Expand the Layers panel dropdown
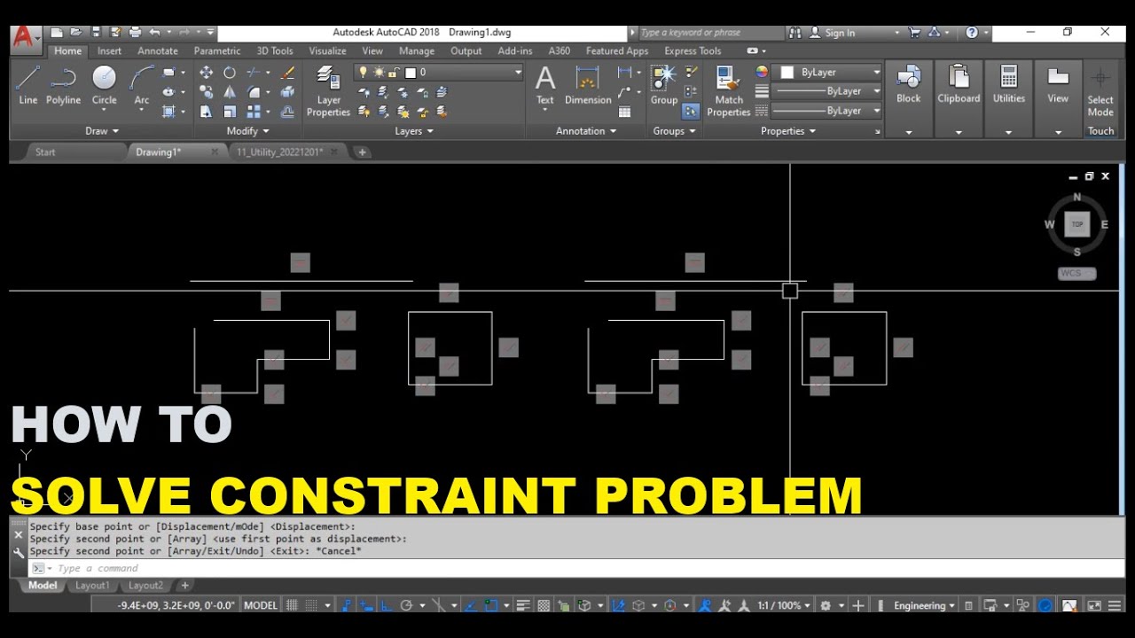Image resolution: width=1135 pixels, height=638 pixels. [414, 131]
